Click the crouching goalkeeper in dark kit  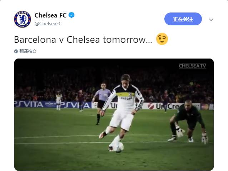pos(188,121)
